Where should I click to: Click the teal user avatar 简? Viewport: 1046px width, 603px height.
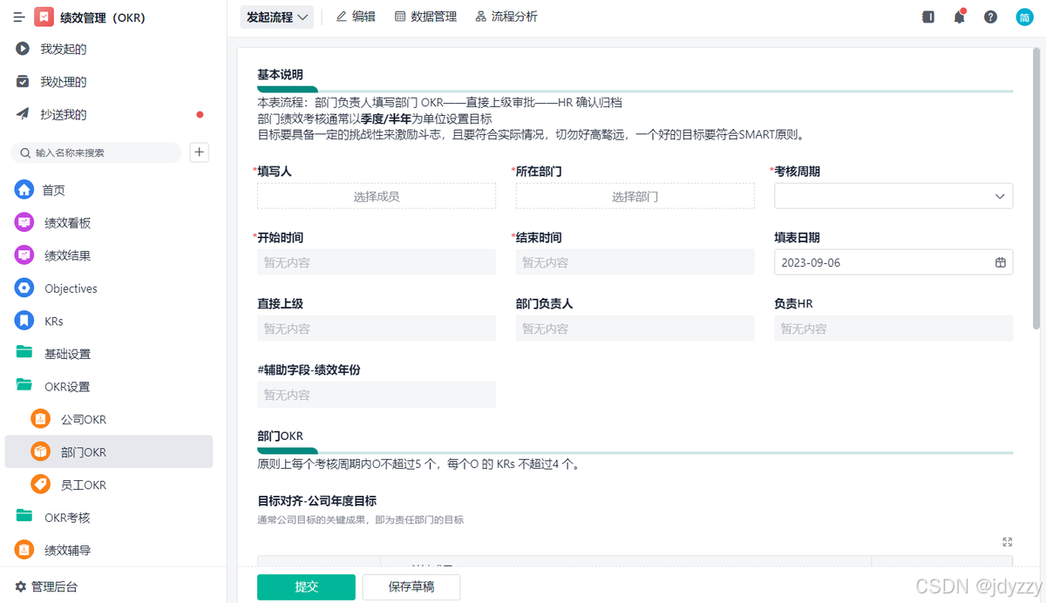coord(1024,17)
